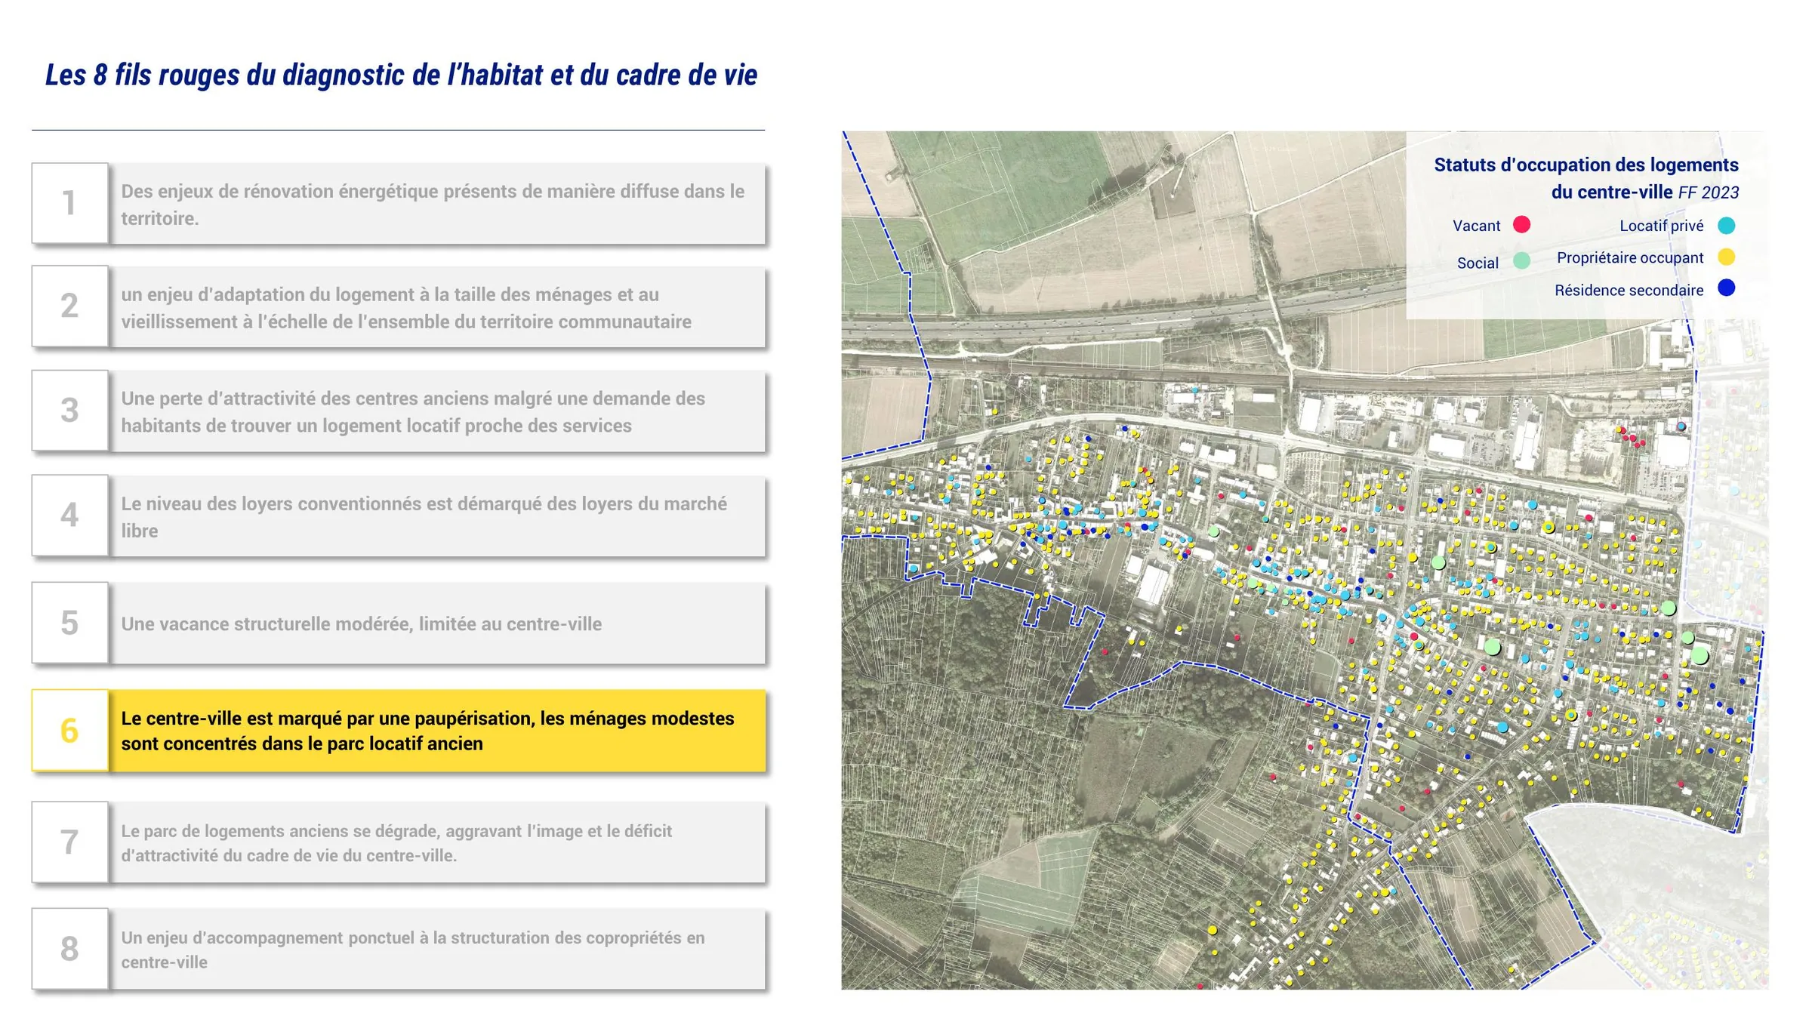Image resolution: width=1812 pixels, height=1019 pixels.
Task: Click text about perte d'attractivité des centres anciens
Action: pyautogui.click(x=413, y=412)
